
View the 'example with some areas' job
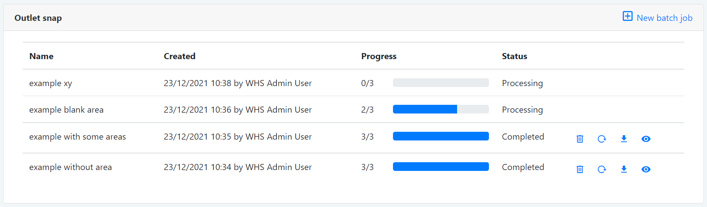pyautogui.click(x=646, y=139)
